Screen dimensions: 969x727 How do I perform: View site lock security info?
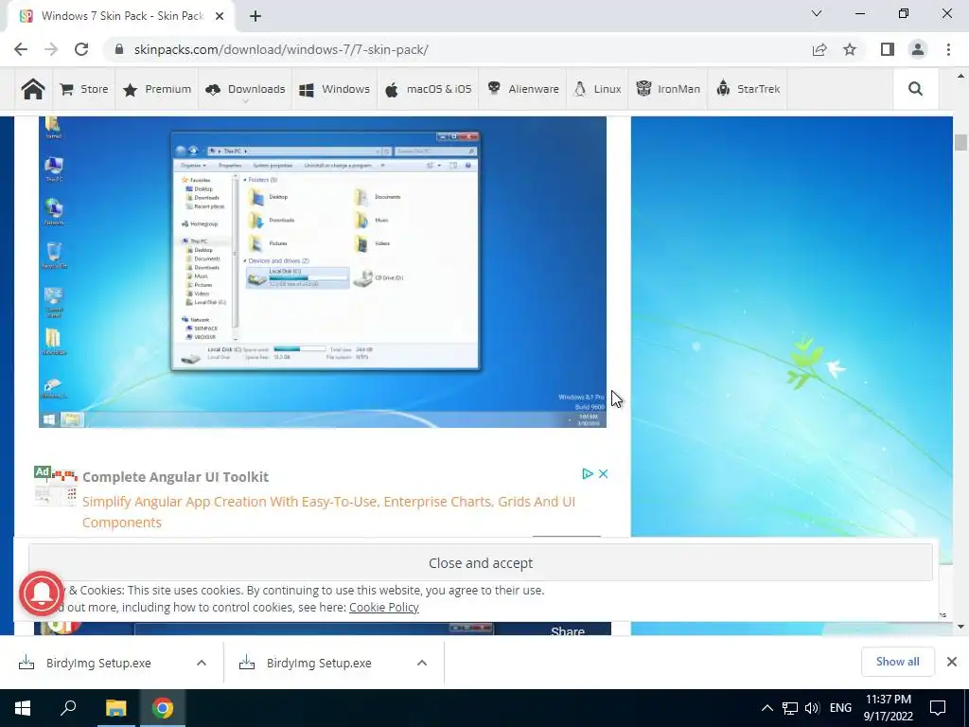[119, 49]
